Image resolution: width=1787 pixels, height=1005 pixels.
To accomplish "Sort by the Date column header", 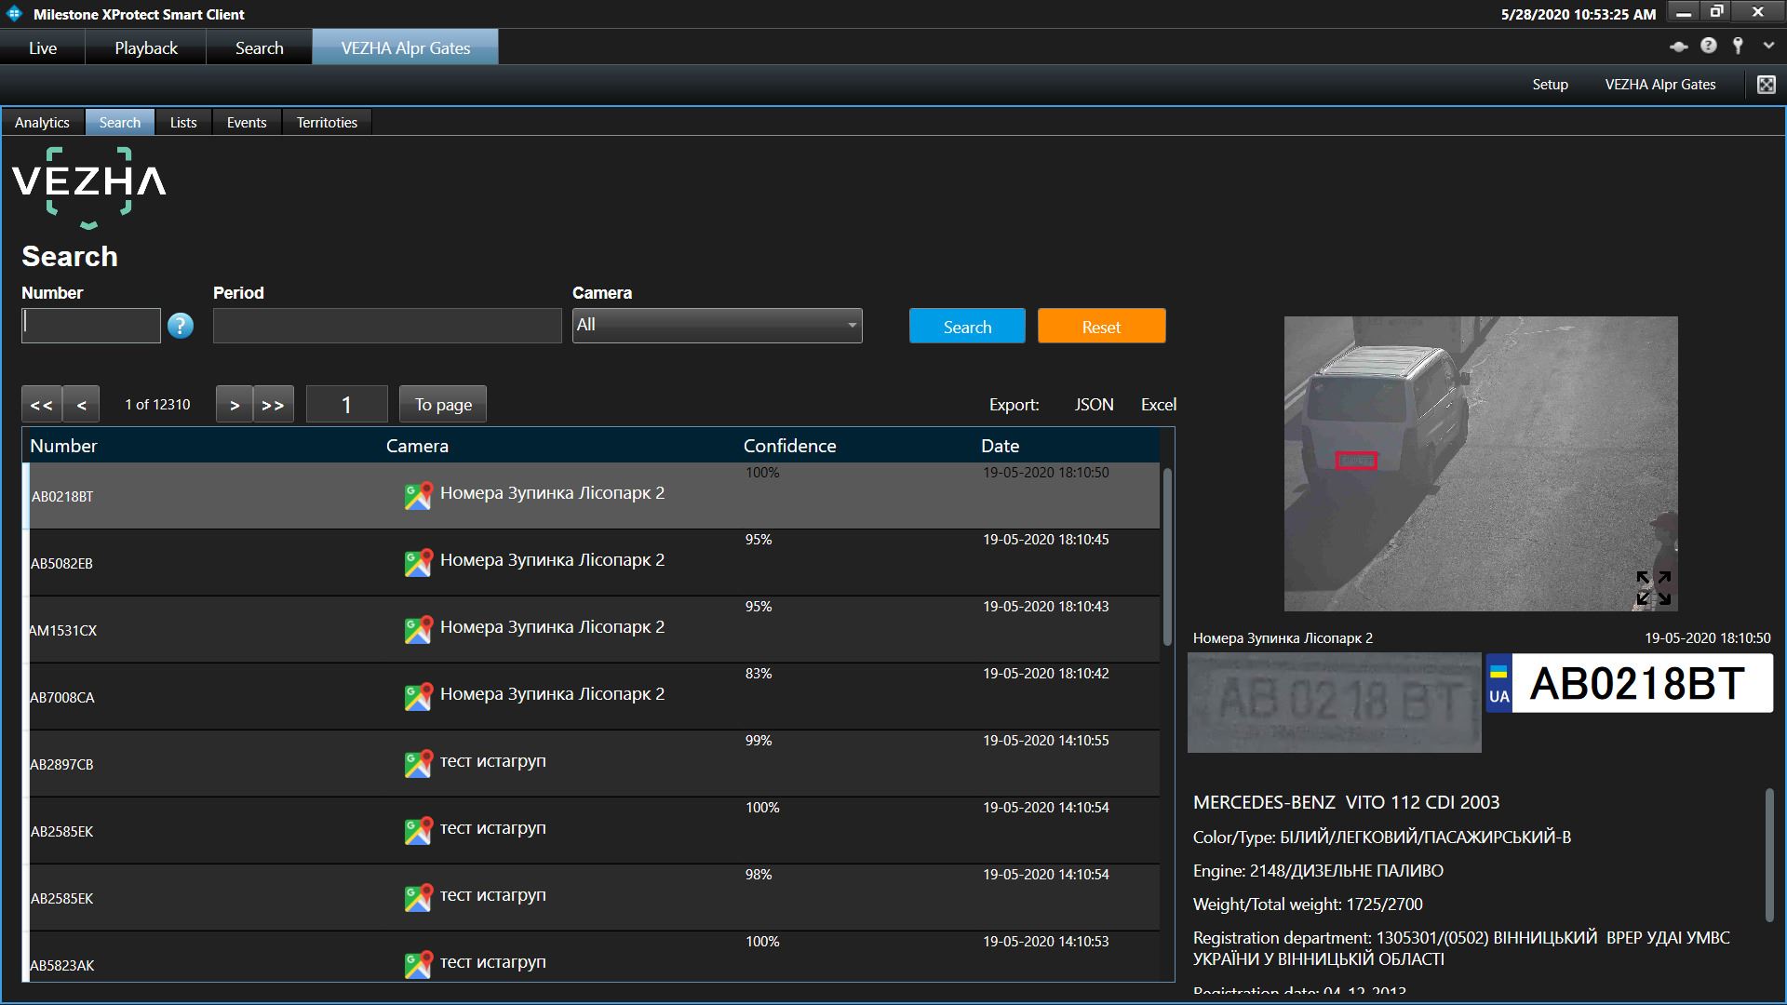I will point(1000,446).
